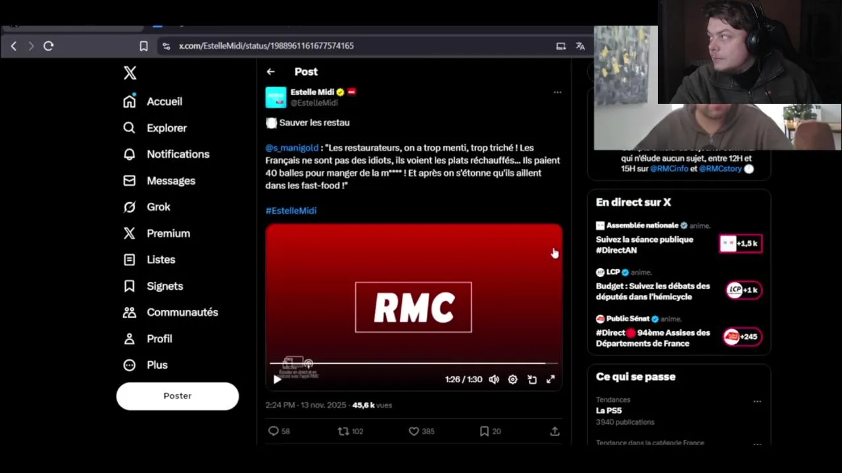842x473 pixels.
Task: Click the Sauver les restau text
Action: [314, 123]
